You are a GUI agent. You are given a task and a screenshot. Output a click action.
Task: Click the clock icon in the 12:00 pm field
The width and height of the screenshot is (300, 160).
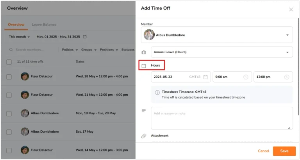[287, 77]
